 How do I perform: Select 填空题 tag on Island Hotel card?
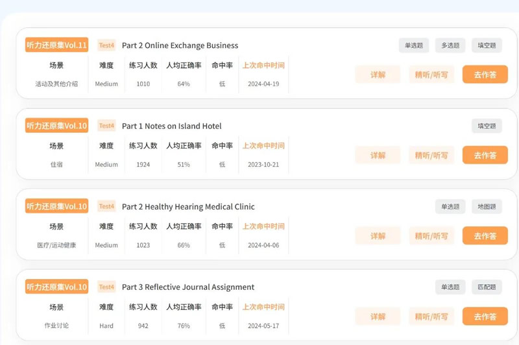(x=487, y=126)
